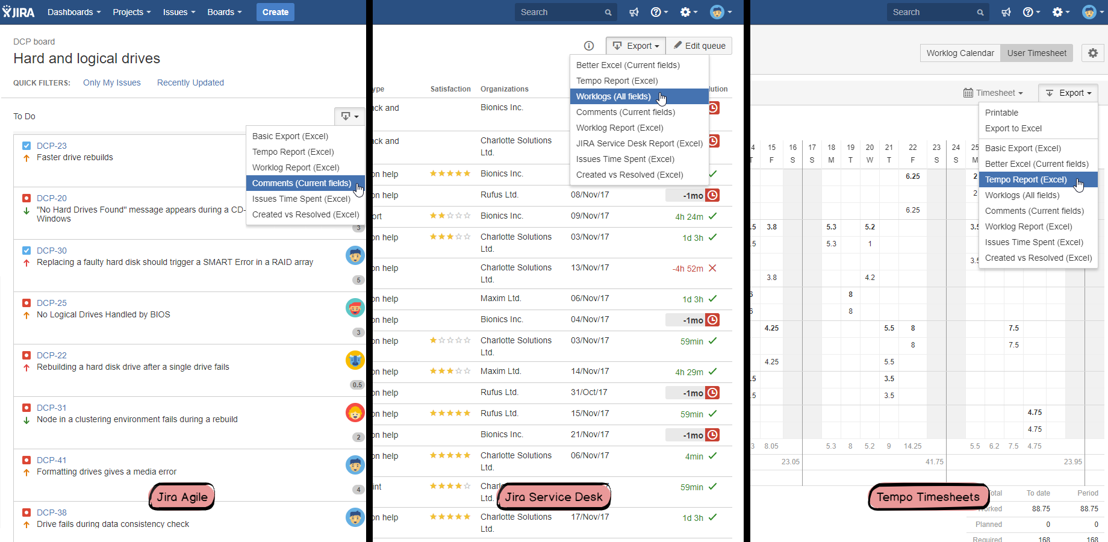
Task: Choose Worklogs (All fields) in the Service Desk menu
Action: (x=639, y=96)
